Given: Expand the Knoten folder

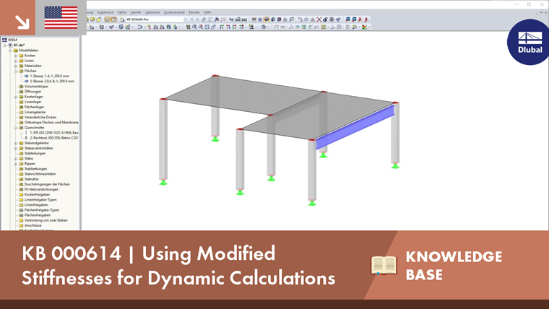Looking at the screenshot, I should click(x=15, y=56).
